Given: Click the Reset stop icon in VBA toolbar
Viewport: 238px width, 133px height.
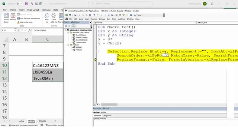Looking at the screenshot, I should tap(109, 15).
